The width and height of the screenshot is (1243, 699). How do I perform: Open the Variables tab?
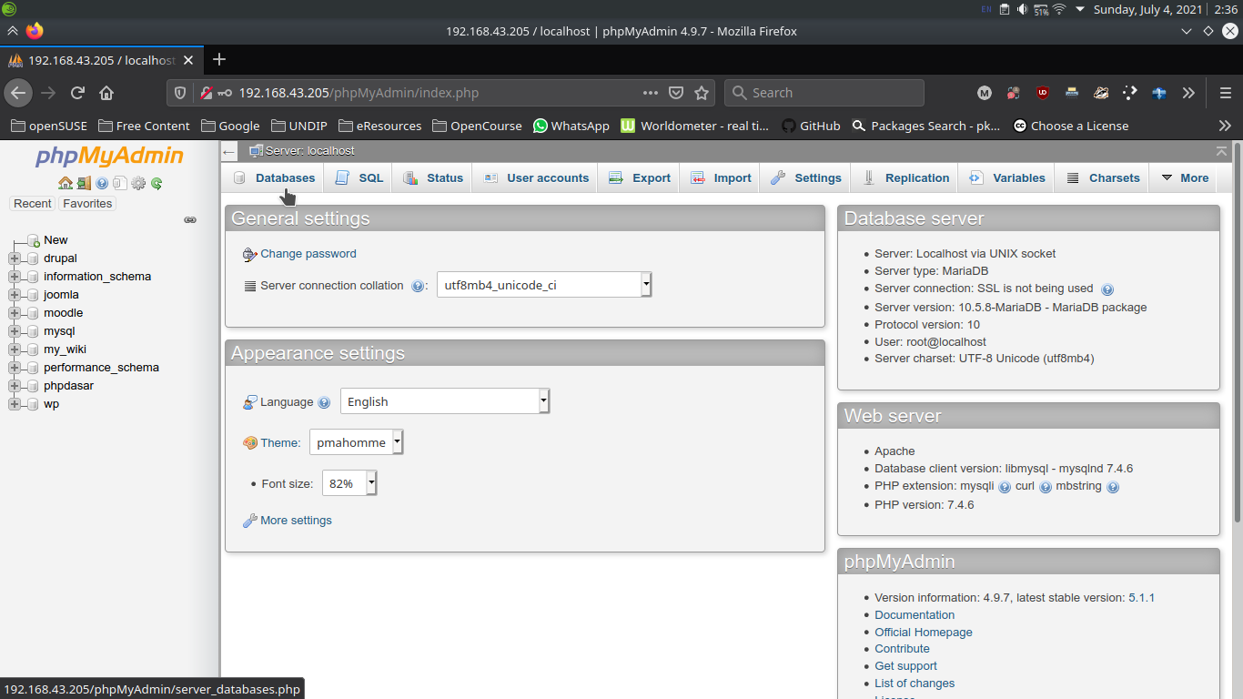[1007, 178]
